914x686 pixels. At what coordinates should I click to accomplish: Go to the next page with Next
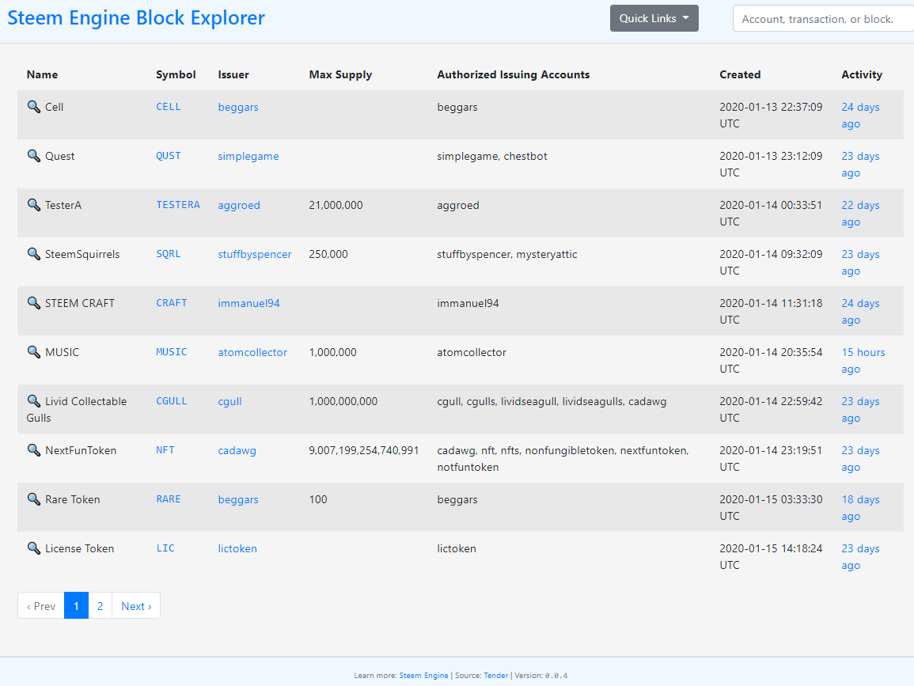click(136, 605)
